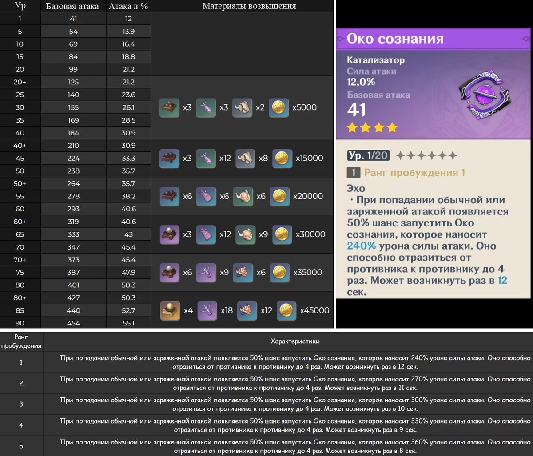Select golden pearl icon marked x4

pyautogui.click(x=170, y=311)
